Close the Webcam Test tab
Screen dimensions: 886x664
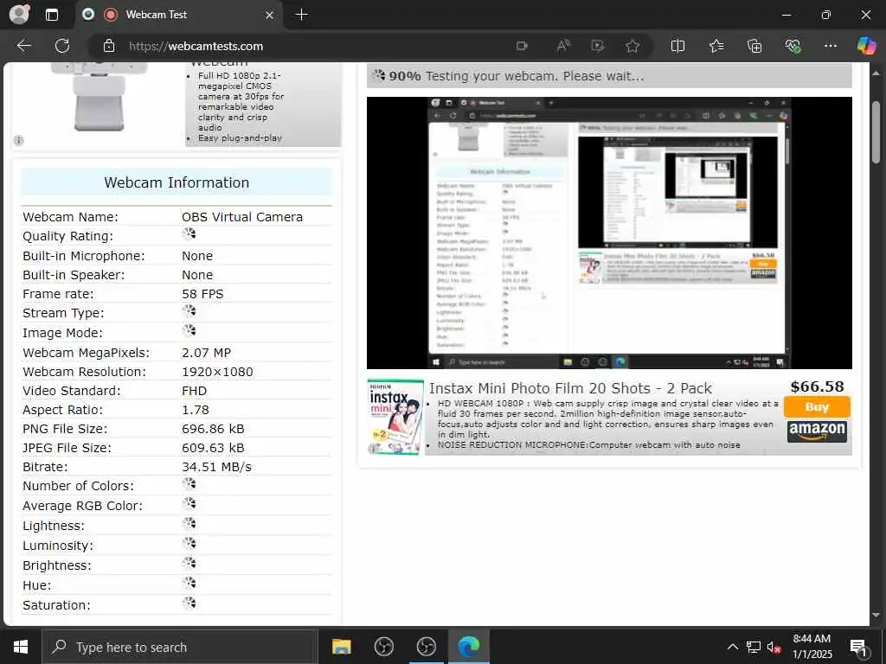coord(270,15)
